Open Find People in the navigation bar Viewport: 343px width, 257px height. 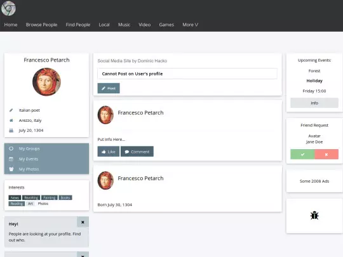click(78, 25)
